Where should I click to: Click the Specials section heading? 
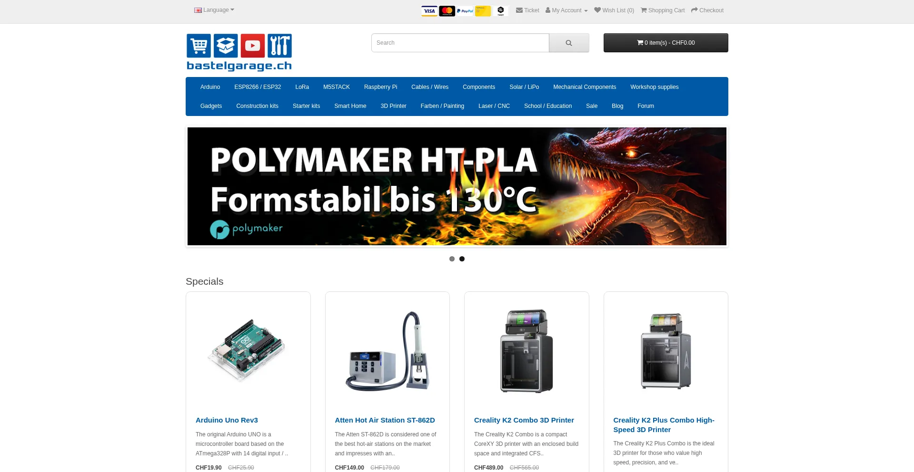(x=204, y=281)
